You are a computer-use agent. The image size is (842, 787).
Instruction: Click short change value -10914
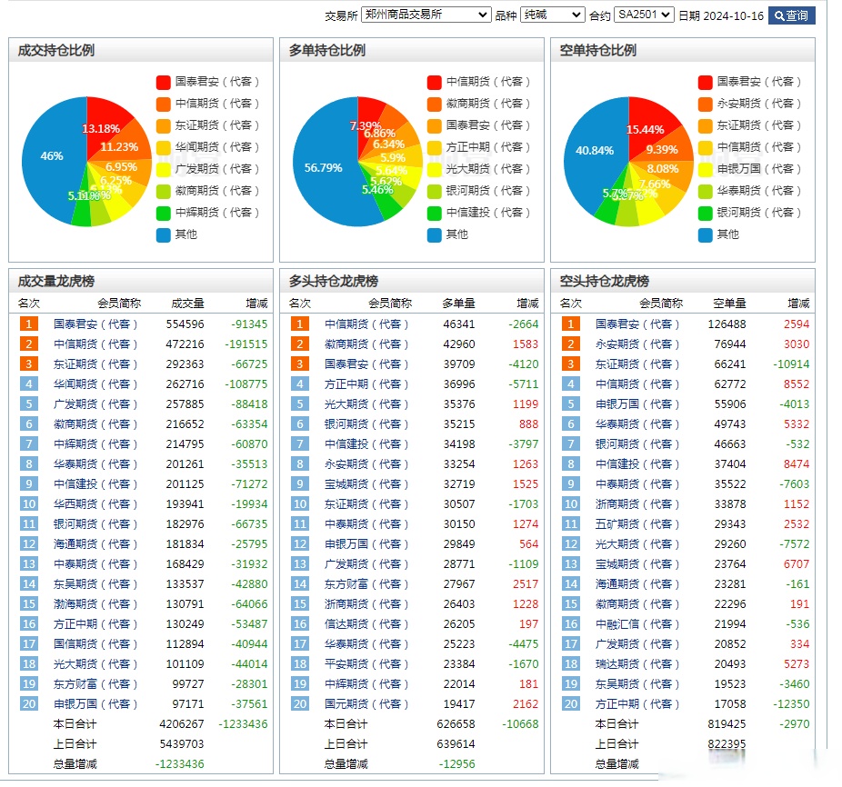pos(791,364)
